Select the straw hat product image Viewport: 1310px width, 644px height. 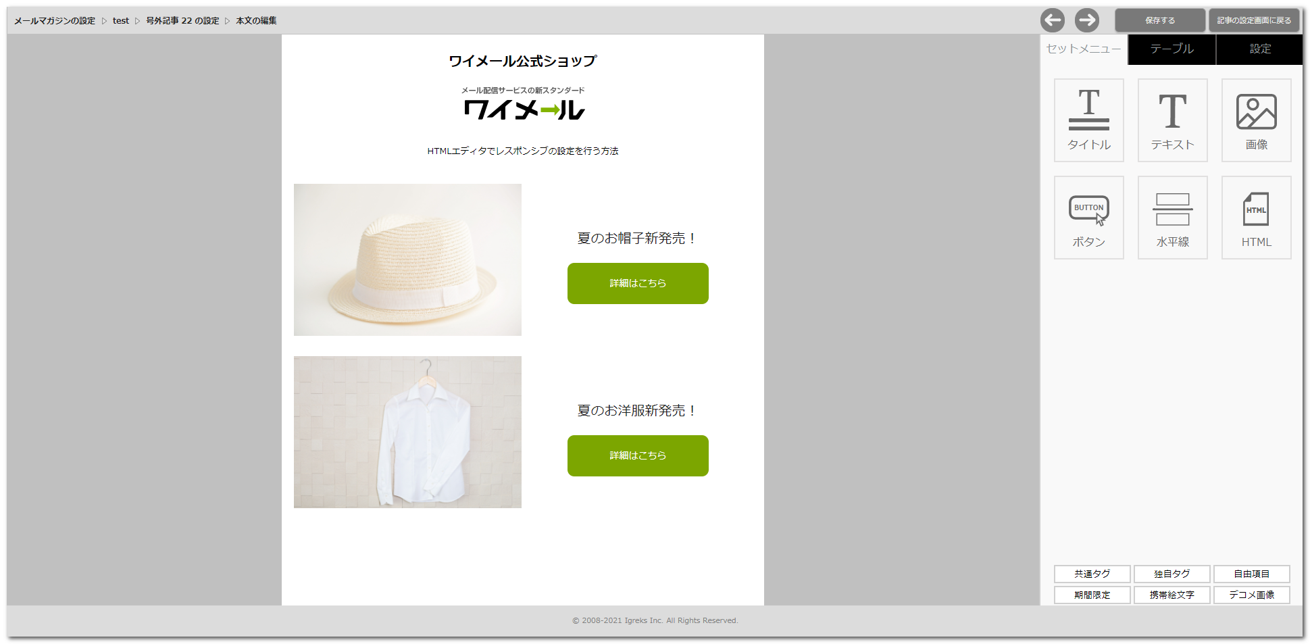pos(407,259)
